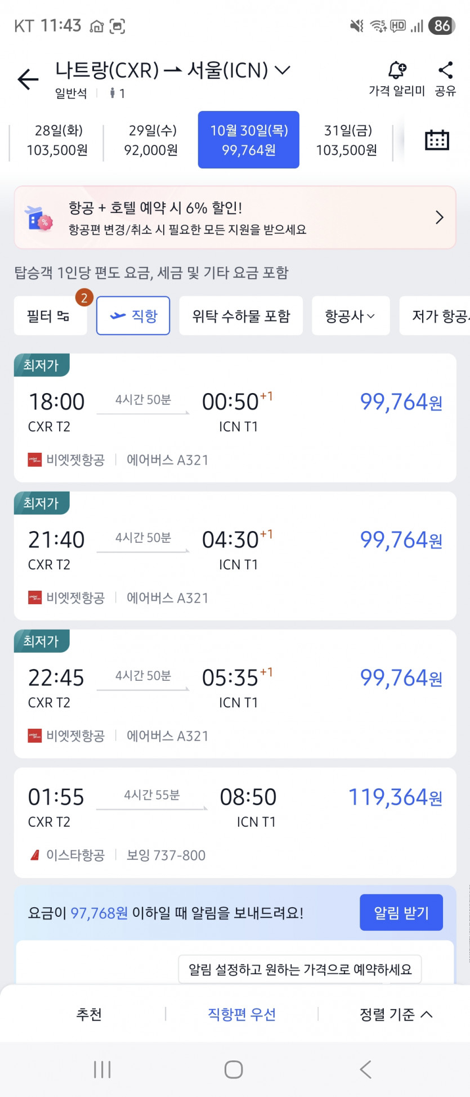Screen dimensions: 470x1097
Task: Open the flight + hotel 6% discount banner
Action: 235,217
